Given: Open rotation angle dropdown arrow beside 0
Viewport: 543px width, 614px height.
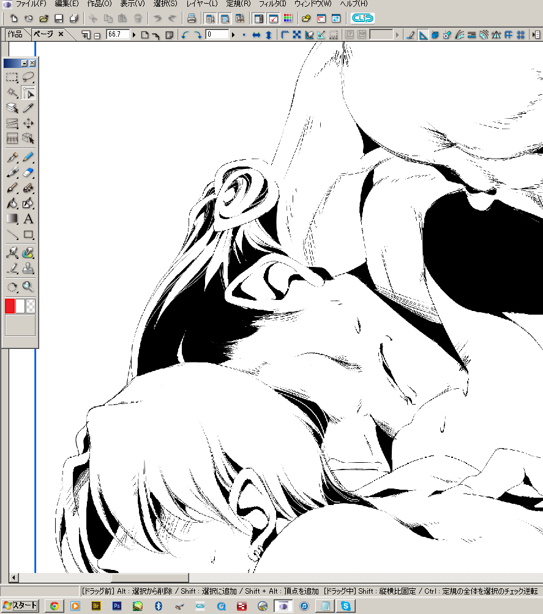Looking at the screenshot, I should tap(233, 35).
